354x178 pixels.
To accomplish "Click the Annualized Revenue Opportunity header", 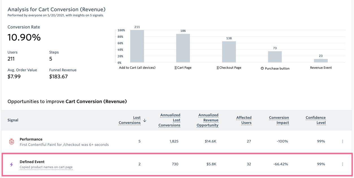I will 208,120.
